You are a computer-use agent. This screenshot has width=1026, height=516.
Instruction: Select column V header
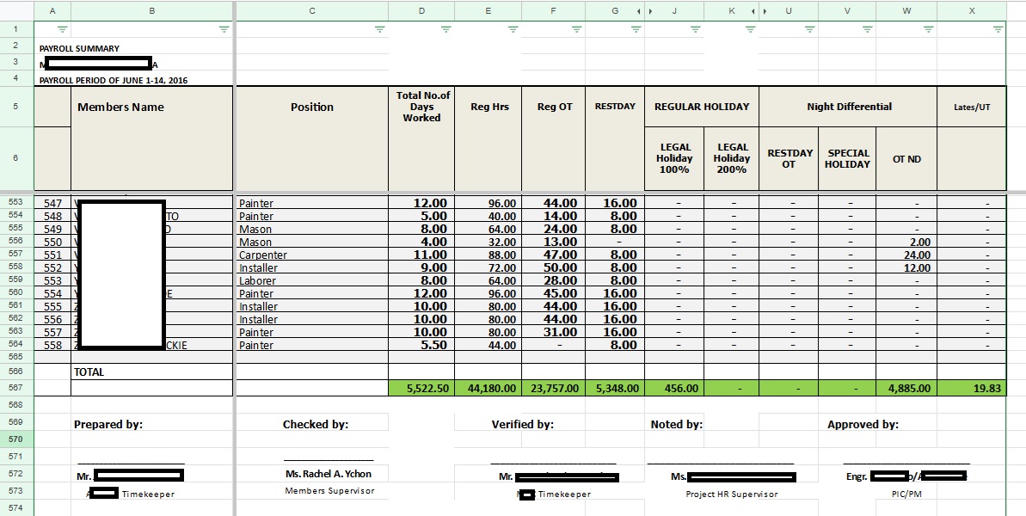[847, 11]
